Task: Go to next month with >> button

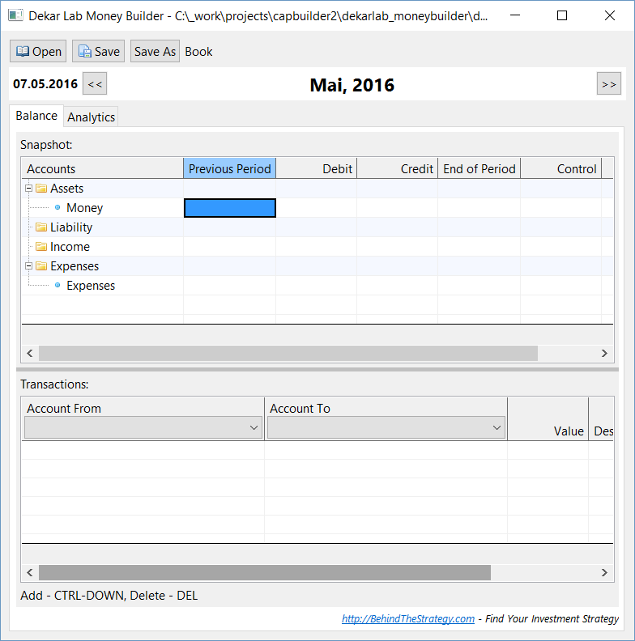Action: pyautogui.click(x=609, y=83)
